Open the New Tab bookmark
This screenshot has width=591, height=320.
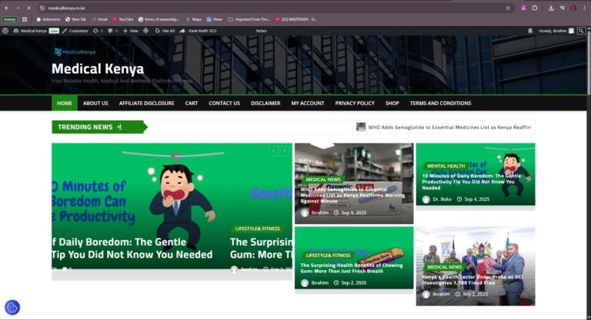coord(75,19)
